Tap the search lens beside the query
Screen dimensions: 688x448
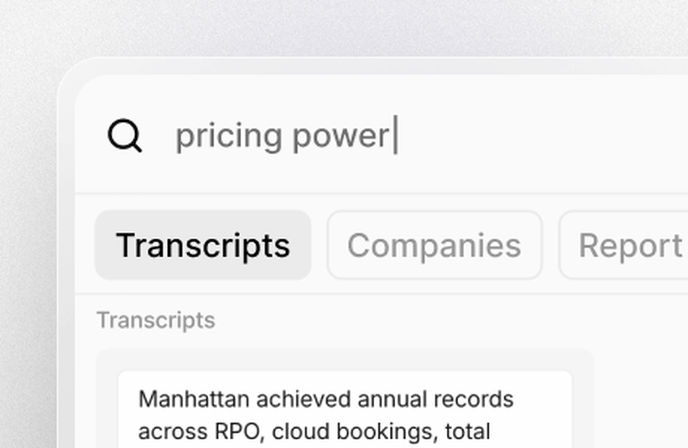125,136
